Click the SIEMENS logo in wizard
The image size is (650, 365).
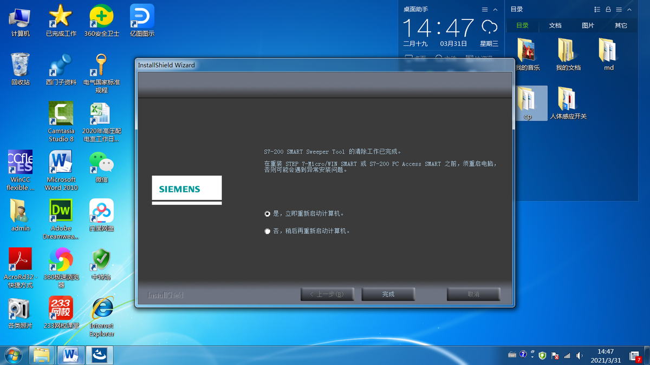tap(187, 189)
